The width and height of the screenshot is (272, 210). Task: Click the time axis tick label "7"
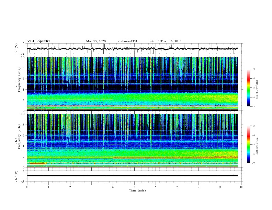click(x=177, y=187)
